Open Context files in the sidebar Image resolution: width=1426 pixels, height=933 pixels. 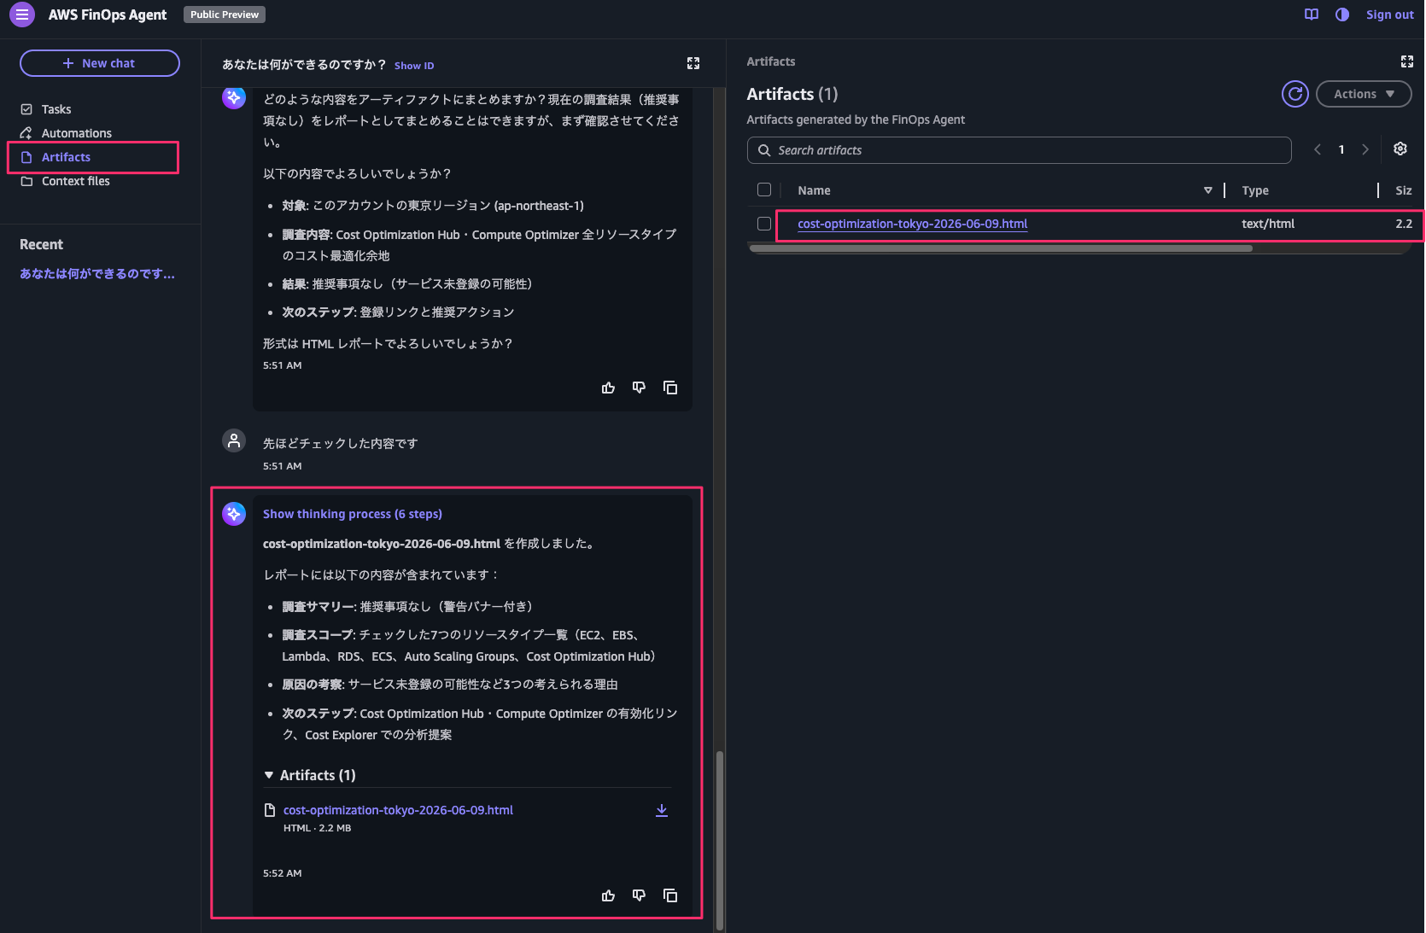tap(75, 181)
